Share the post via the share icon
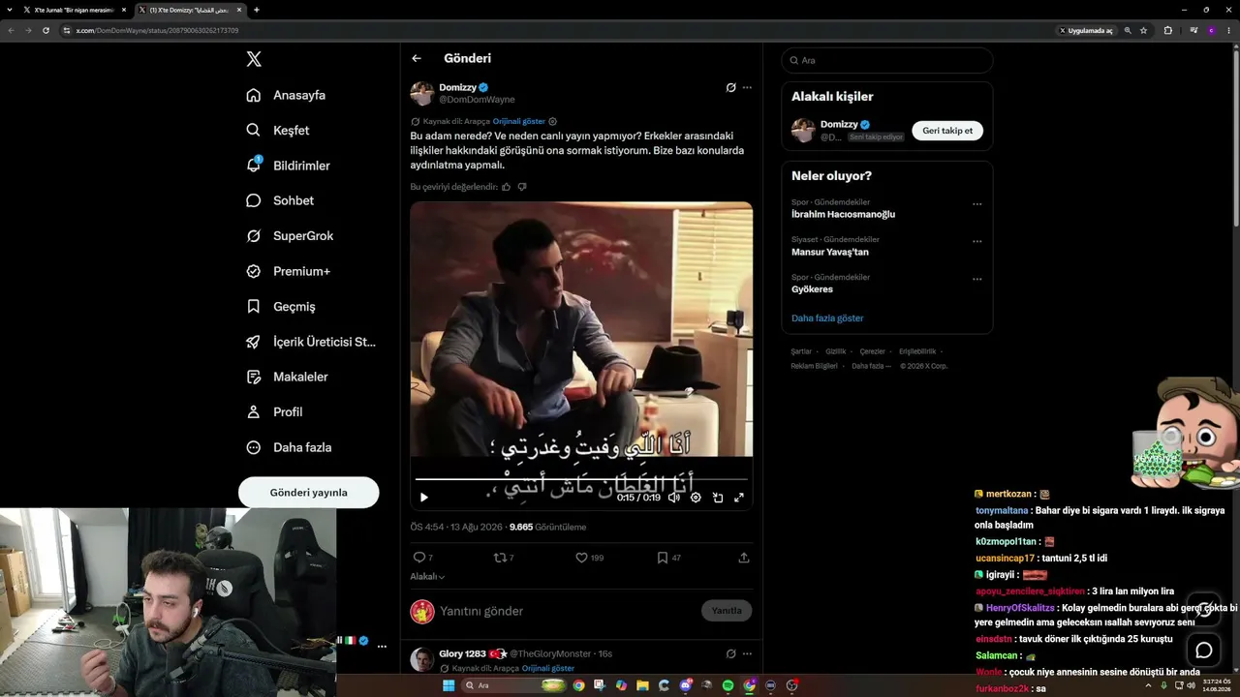The width and height of the screenshot is (1240, 697). (744, 558)
